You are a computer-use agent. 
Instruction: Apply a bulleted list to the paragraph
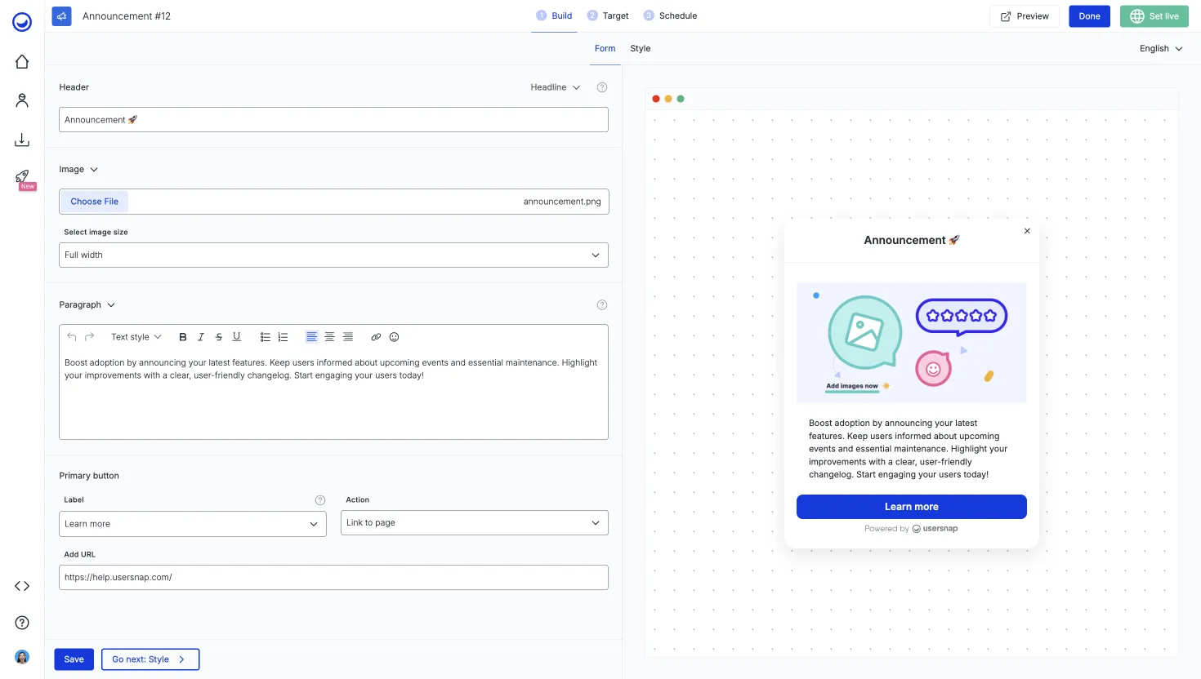(x=265, y=336)
